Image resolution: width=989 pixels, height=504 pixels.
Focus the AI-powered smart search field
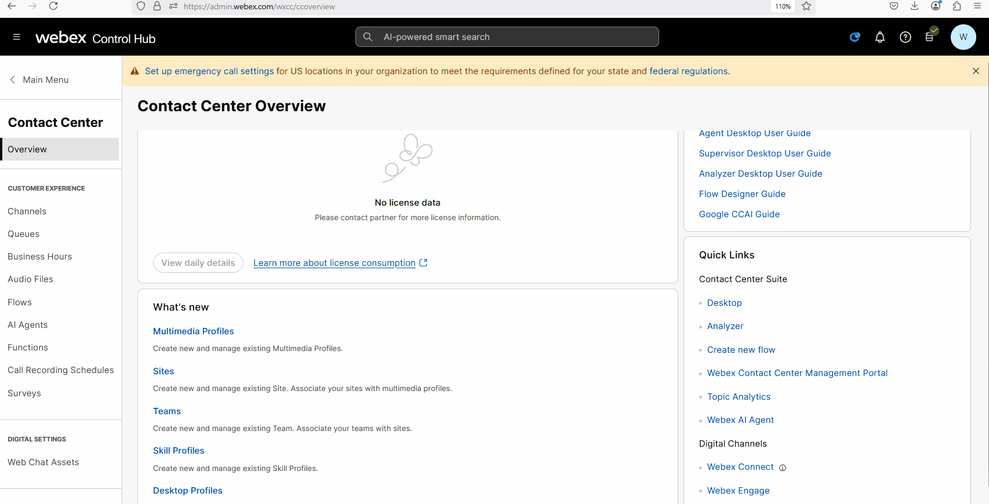point(507,37)
